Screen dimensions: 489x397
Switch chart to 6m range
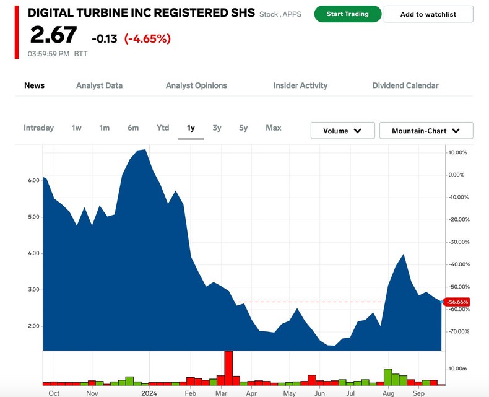click(133, 128)
